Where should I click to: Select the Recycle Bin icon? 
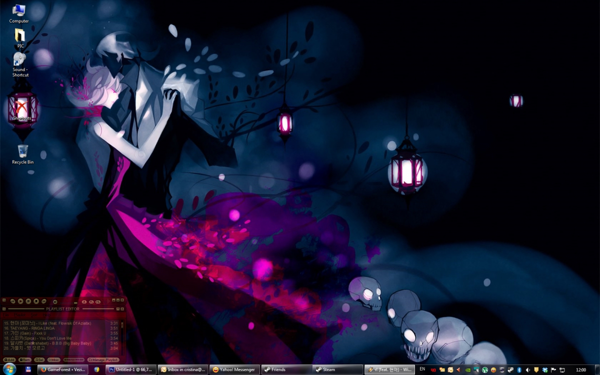click(x=22, y=154)
